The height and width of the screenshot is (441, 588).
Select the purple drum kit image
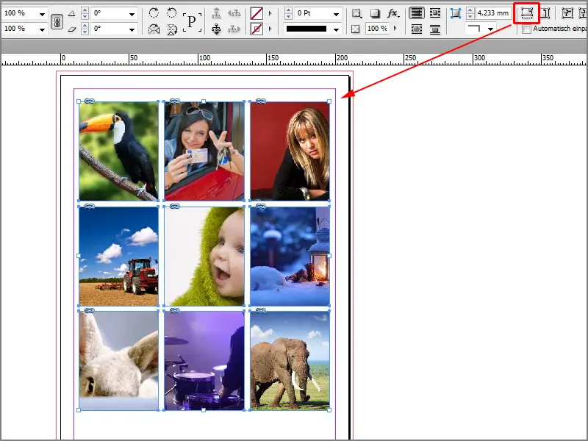point(204,361)
